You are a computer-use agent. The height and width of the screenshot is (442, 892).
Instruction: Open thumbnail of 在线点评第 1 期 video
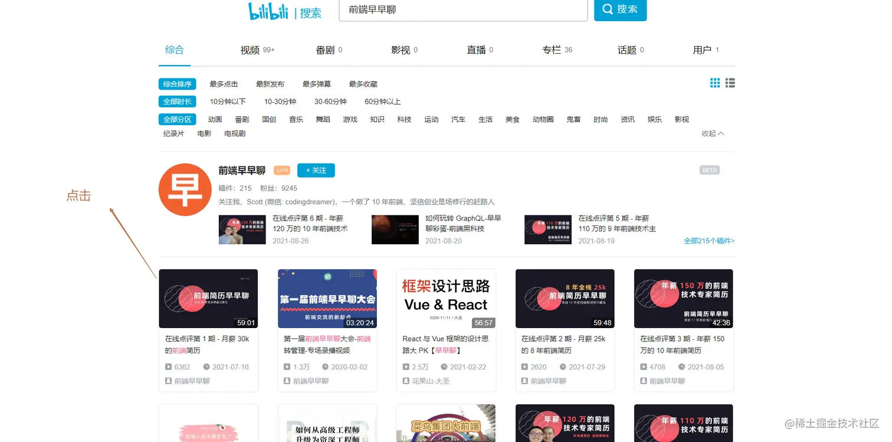209,299
